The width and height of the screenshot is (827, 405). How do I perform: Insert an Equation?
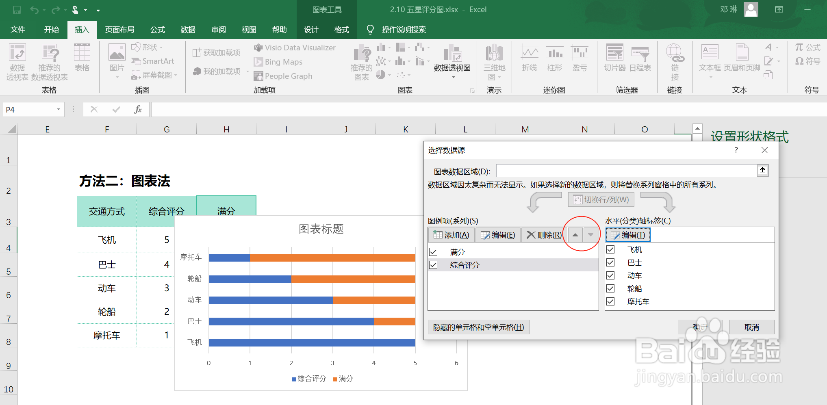click(807, 47)
